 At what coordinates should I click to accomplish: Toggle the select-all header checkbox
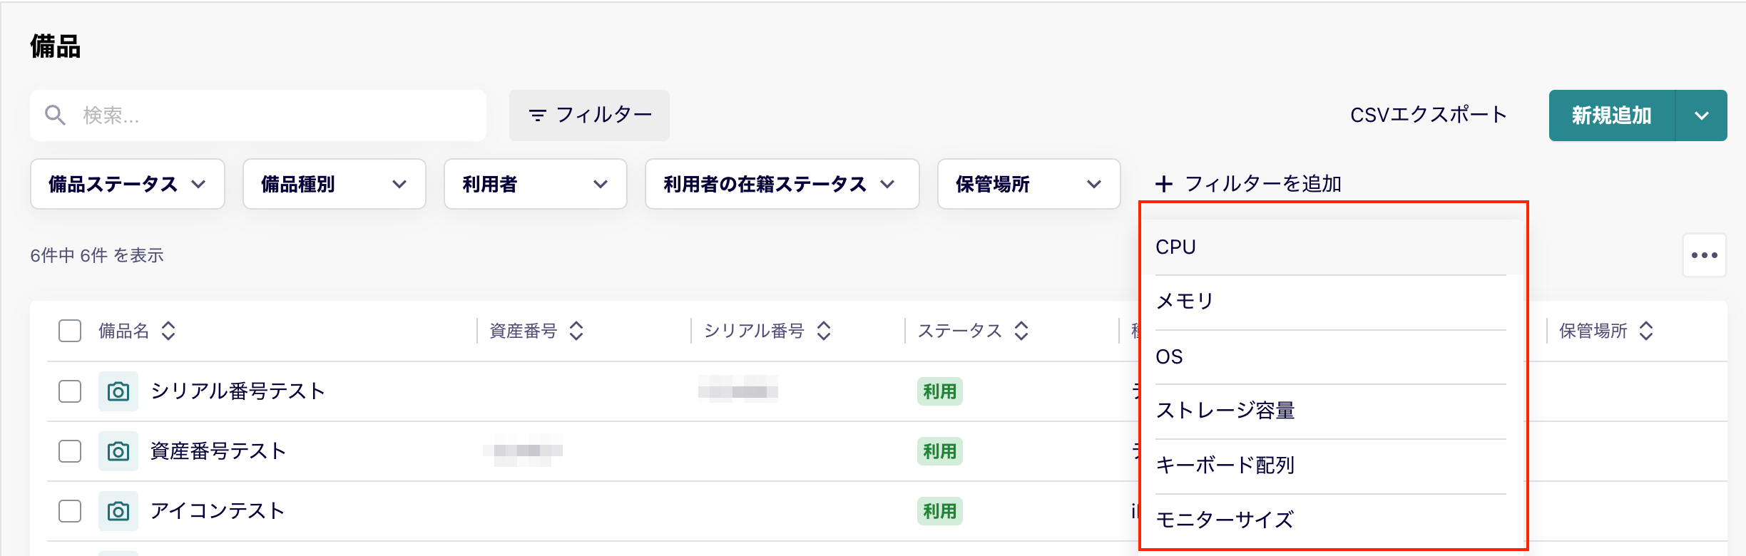click(x=70, y=331)
